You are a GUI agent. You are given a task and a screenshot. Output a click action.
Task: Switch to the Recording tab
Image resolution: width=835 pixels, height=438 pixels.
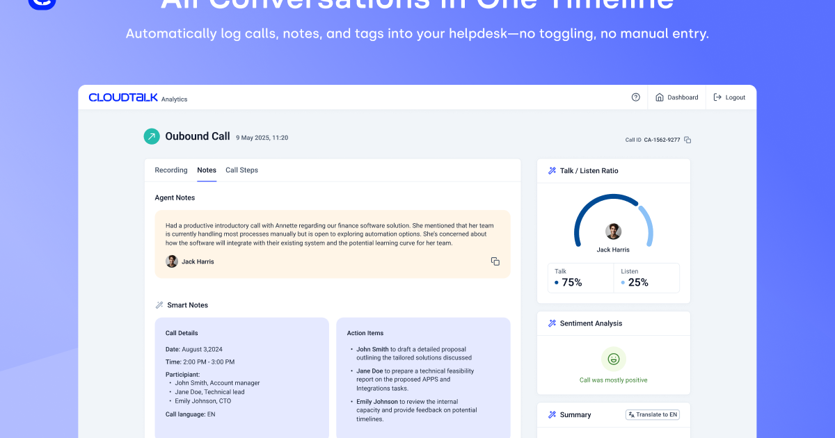tap(170, 170)
